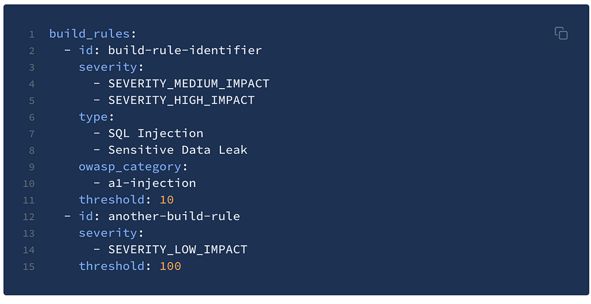
Task: Click line number 1 in the gutter
Action: point(32,35)
